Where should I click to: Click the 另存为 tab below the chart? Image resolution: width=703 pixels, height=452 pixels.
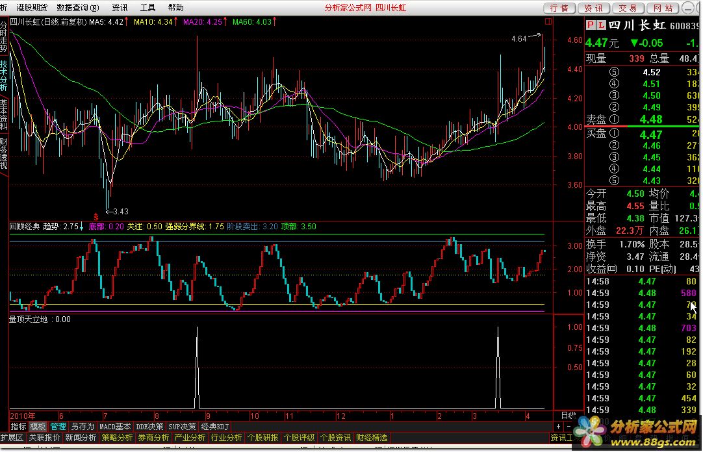[83, 427]
